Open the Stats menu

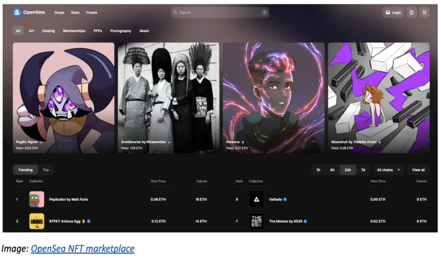pyautogui.click(x=75, y=12)
